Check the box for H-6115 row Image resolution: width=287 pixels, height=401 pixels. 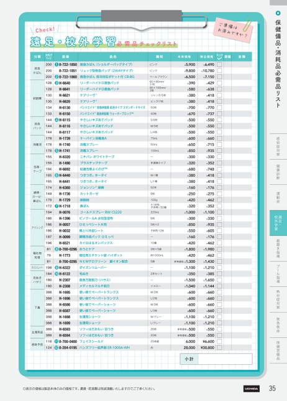pyautogui.click(x=219, y=120)
